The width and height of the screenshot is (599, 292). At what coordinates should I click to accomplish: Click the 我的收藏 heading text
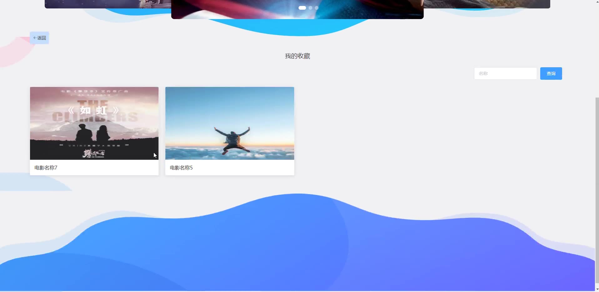click(297, 56)
